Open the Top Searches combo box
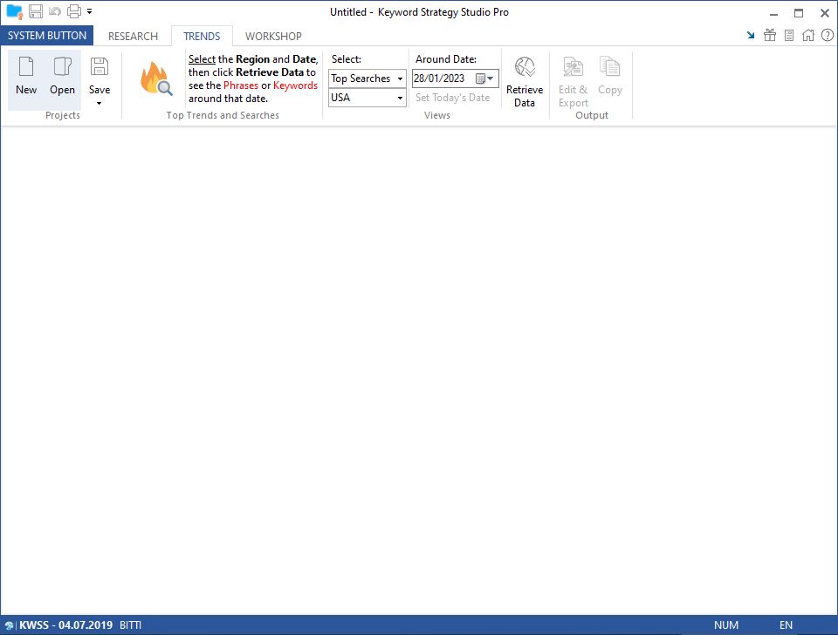Viewport: 838px width, 635px height. [x=367, y=79]
